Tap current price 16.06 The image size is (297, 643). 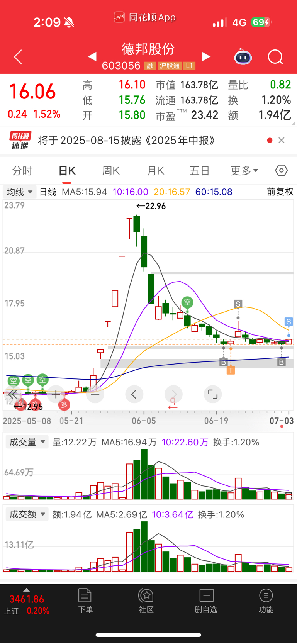point(33,92)
